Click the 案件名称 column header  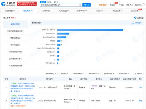tap(23, 79)
